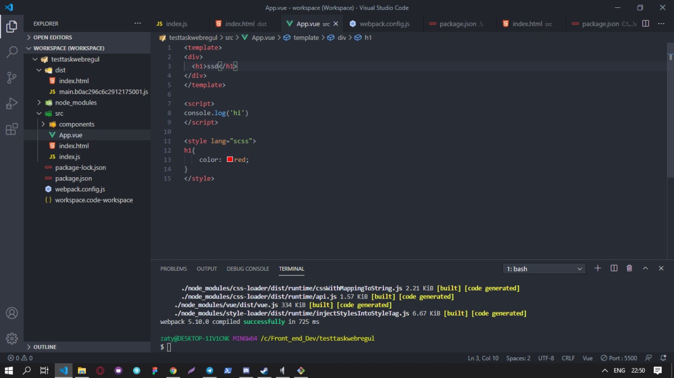Change language mode via Vue
674x378 pixels.
pos(587,358)
